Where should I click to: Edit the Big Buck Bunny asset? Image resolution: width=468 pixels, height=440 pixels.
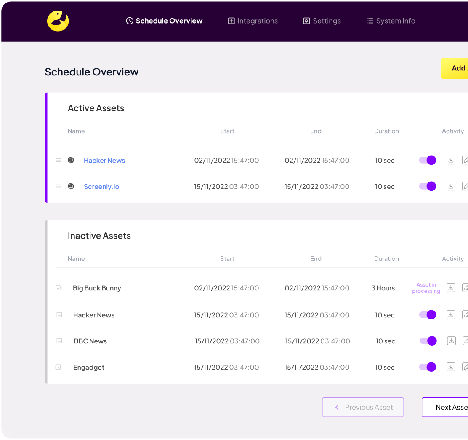[465, 288]
